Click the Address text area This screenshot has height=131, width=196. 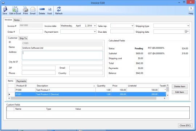[x=62, y=55]
